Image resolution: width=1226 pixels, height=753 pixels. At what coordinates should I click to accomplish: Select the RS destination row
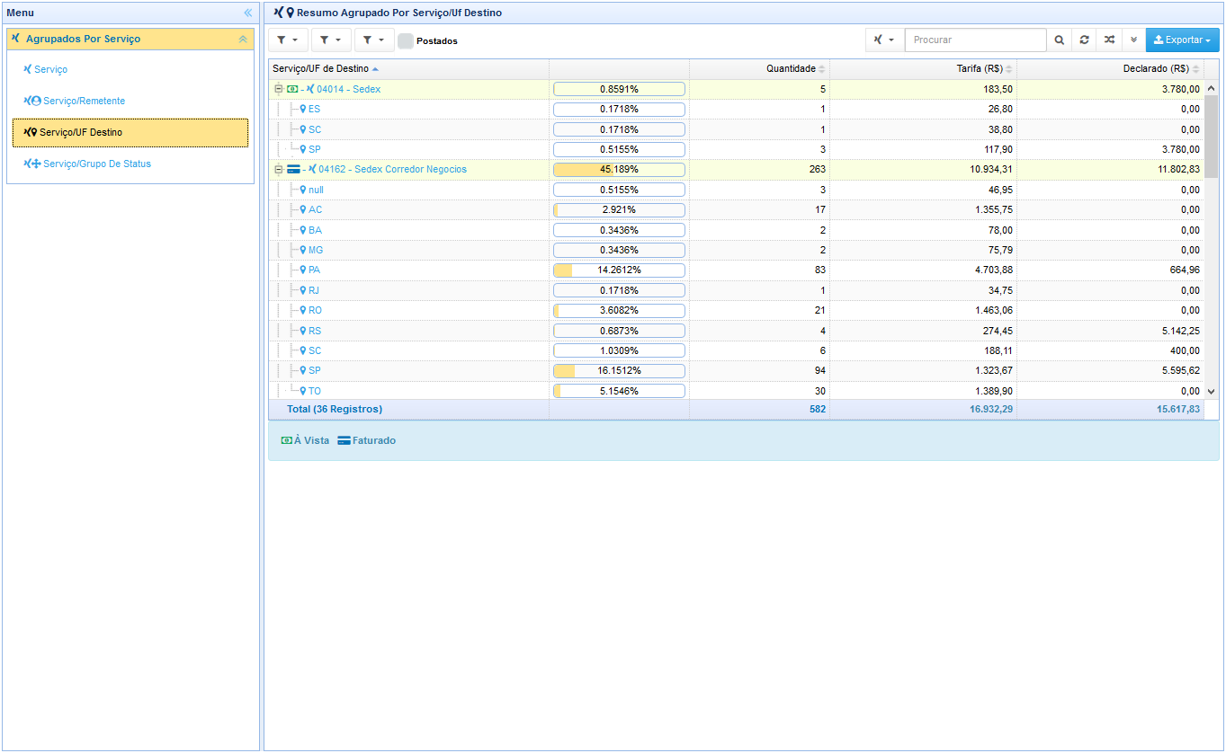tap(736, 331)
